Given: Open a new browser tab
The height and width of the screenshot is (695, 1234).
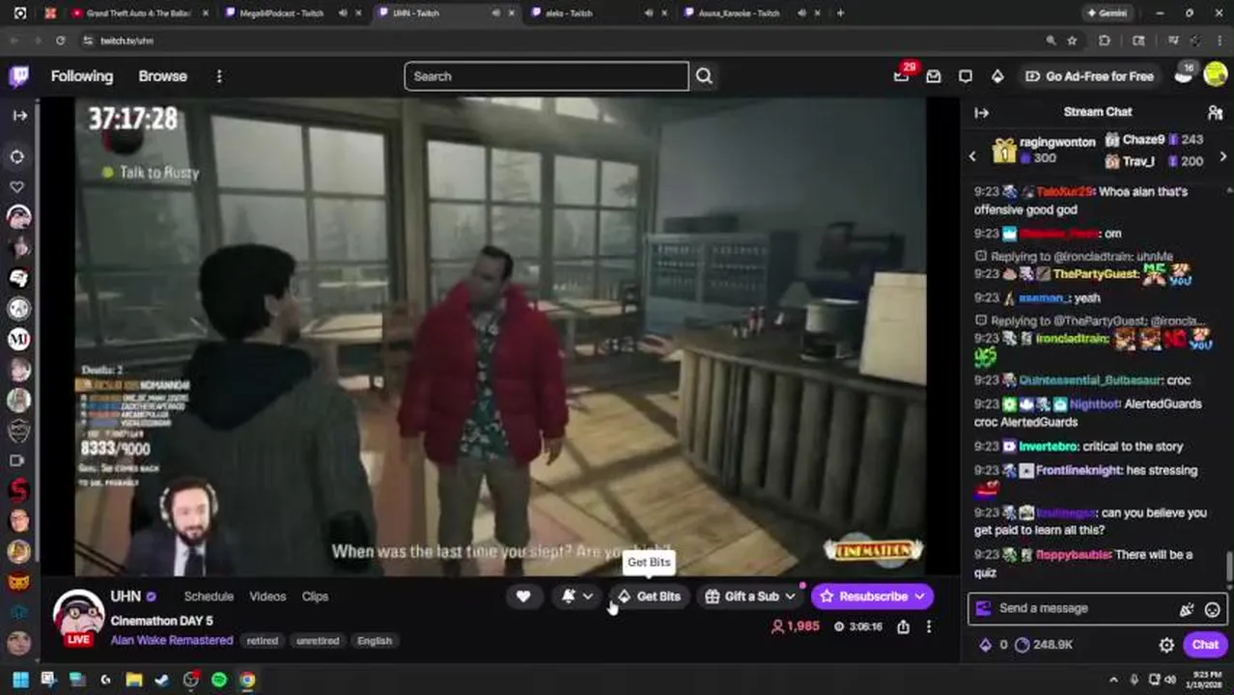Looking at the screenshot, I should coord(840,14).
